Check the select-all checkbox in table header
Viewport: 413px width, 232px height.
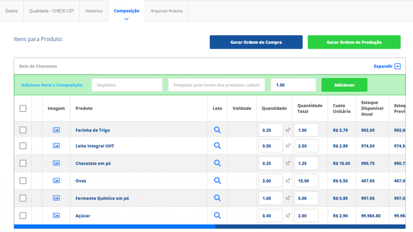click(x=23, y=108)
